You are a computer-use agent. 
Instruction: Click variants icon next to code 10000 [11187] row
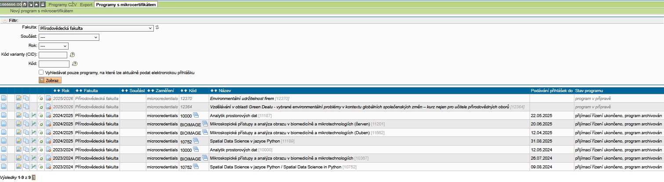click(196, 115)
